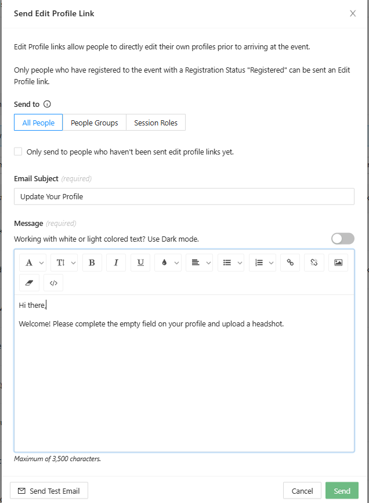The width and height of the screenshot is (369, 503).
Task: Check only send to people not yet sent links
Action: click(x=18, y=152)
